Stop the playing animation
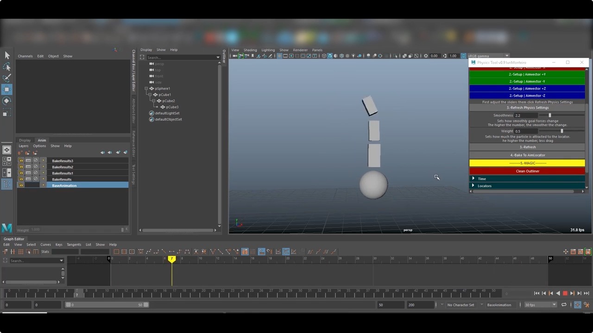Image resolution: width=593 pixels, height=333 pixels. coord(565,293)
